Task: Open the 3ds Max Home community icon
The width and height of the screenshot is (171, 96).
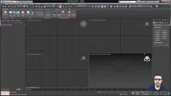Action: point(48,14)
